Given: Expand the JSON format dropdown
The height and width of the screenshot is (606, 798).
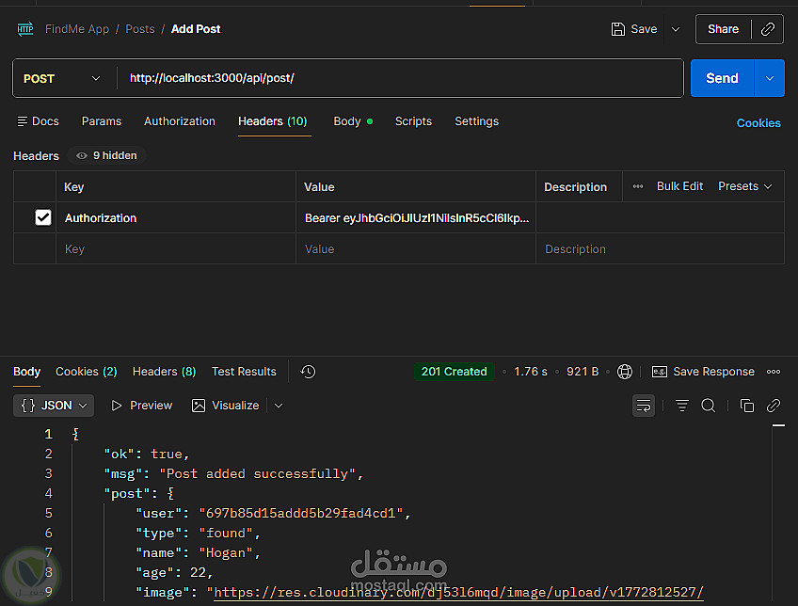Looking at the screenshot, I should [56, 406].
